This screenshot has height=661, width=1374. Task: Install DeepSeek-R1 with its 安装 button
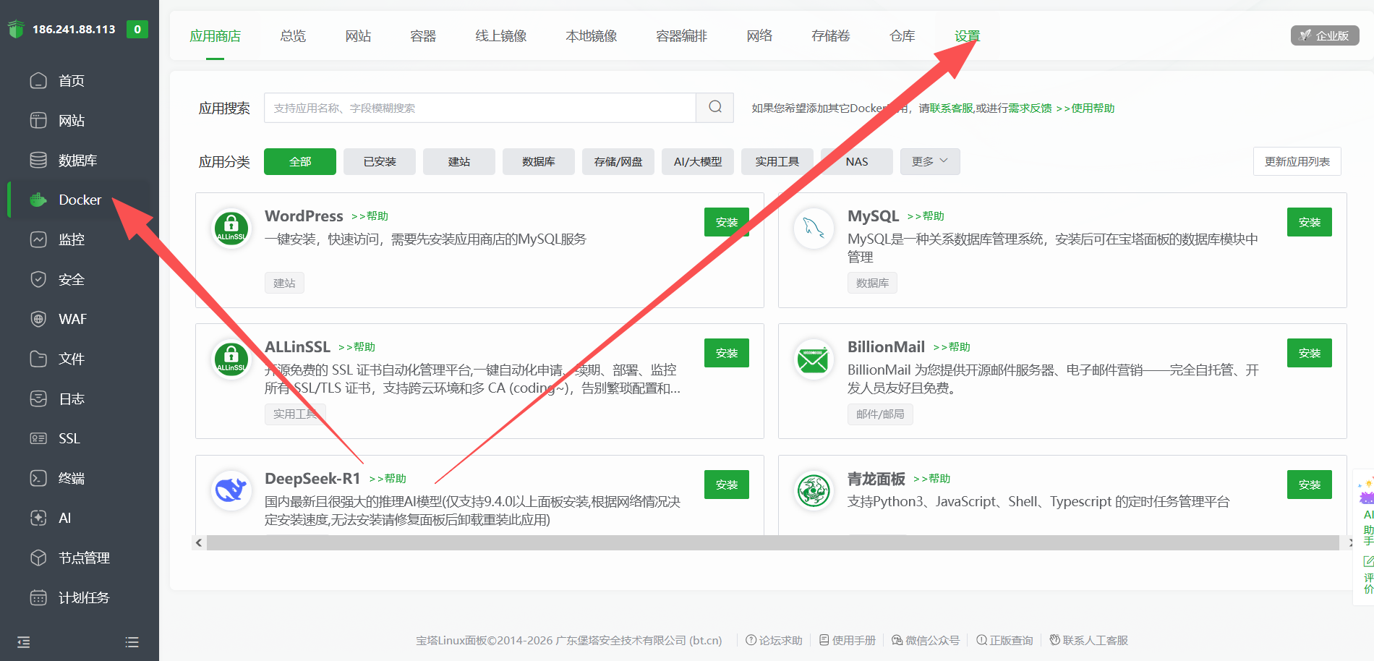(727, 485)
